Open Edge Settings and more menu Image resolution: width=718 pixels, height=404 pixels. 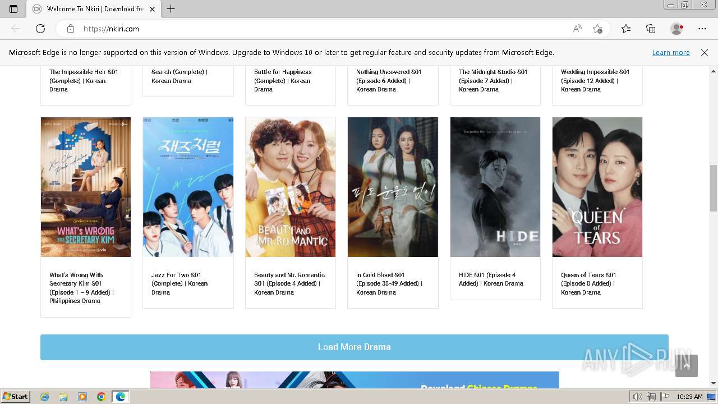click(702, 29)
